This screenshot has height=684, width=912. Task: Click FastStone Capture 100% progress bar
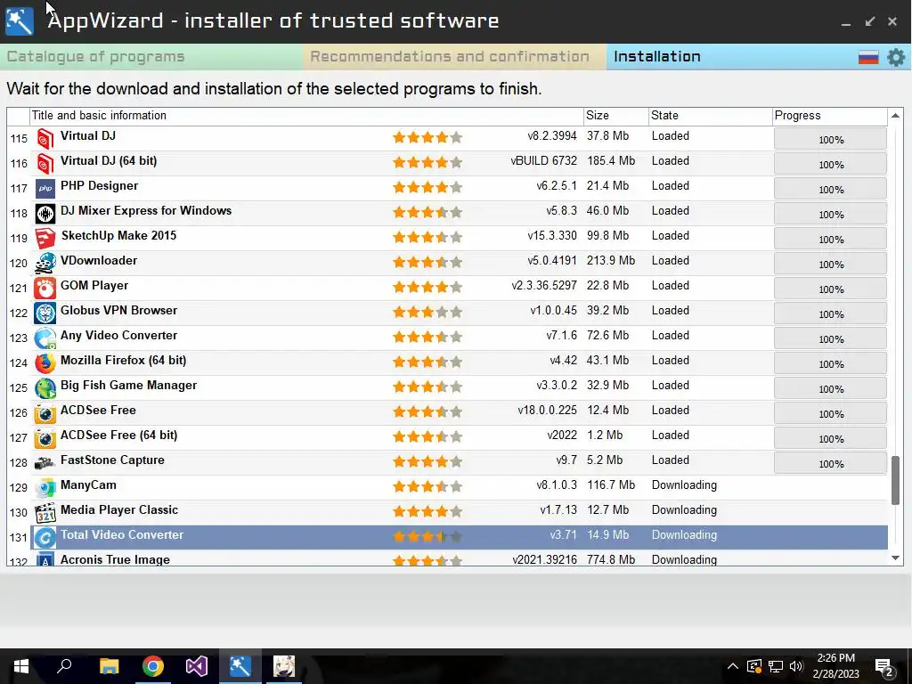830,463
